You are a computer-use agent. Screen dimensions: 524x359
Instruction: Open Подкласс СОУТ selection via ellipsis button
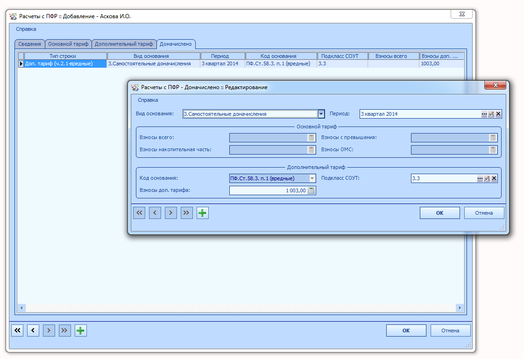480,179
